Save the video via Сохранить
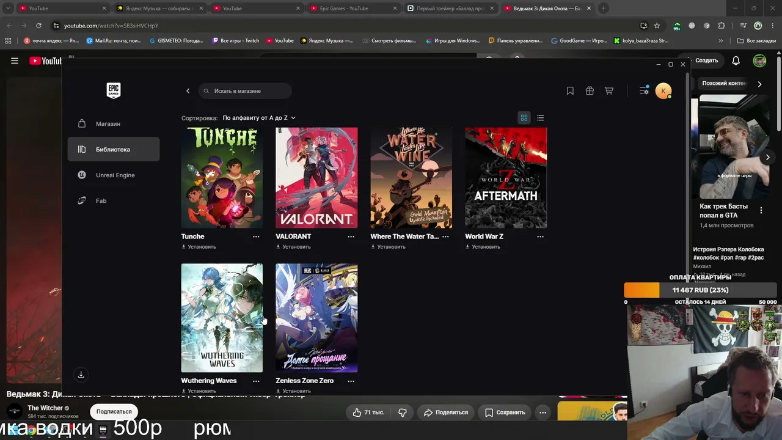 coord(505,413)
